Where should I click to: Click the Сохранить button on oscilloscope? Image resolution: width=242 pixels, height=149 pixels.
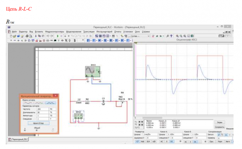pyautogui.click(x=219, y=127)
